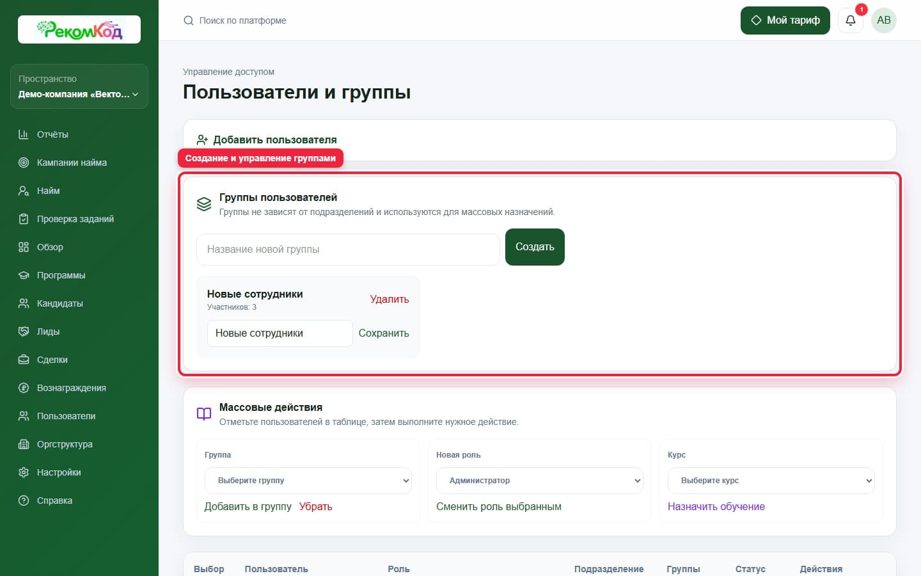Viewport: 921px width, 576px height.
Task: Click the book icon for Массовые действия
Action: click(x=204, y=414)
